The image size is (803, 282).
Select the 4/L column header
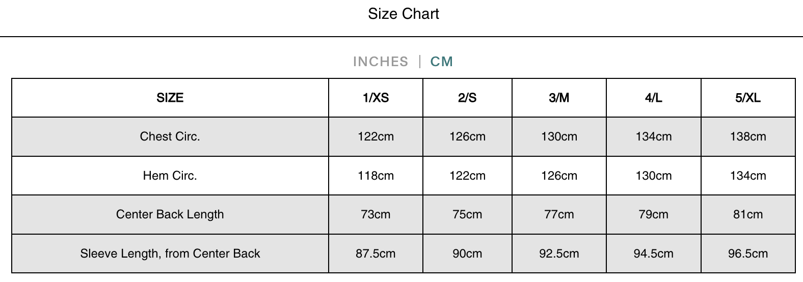pos(653,98)
